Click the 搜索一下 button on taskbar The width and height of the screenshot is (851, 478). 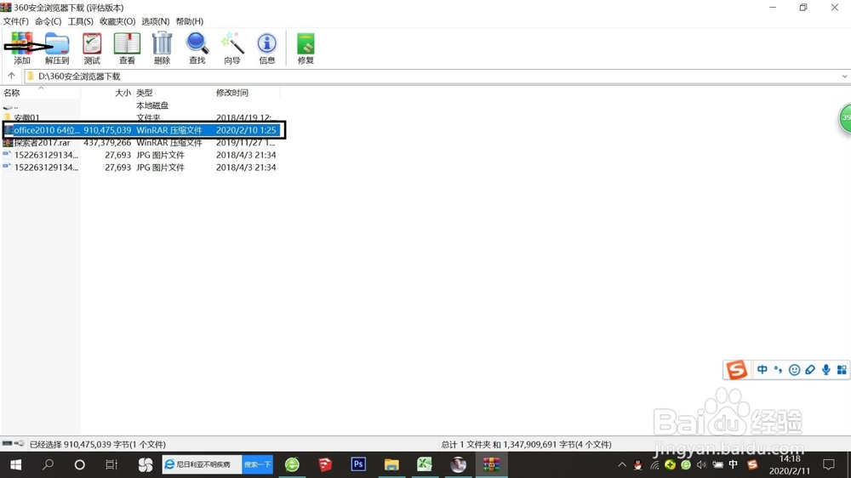(257, 464)
